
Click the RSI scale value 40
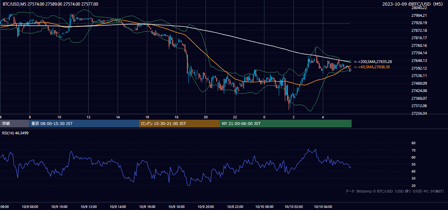tap(413, 171)
